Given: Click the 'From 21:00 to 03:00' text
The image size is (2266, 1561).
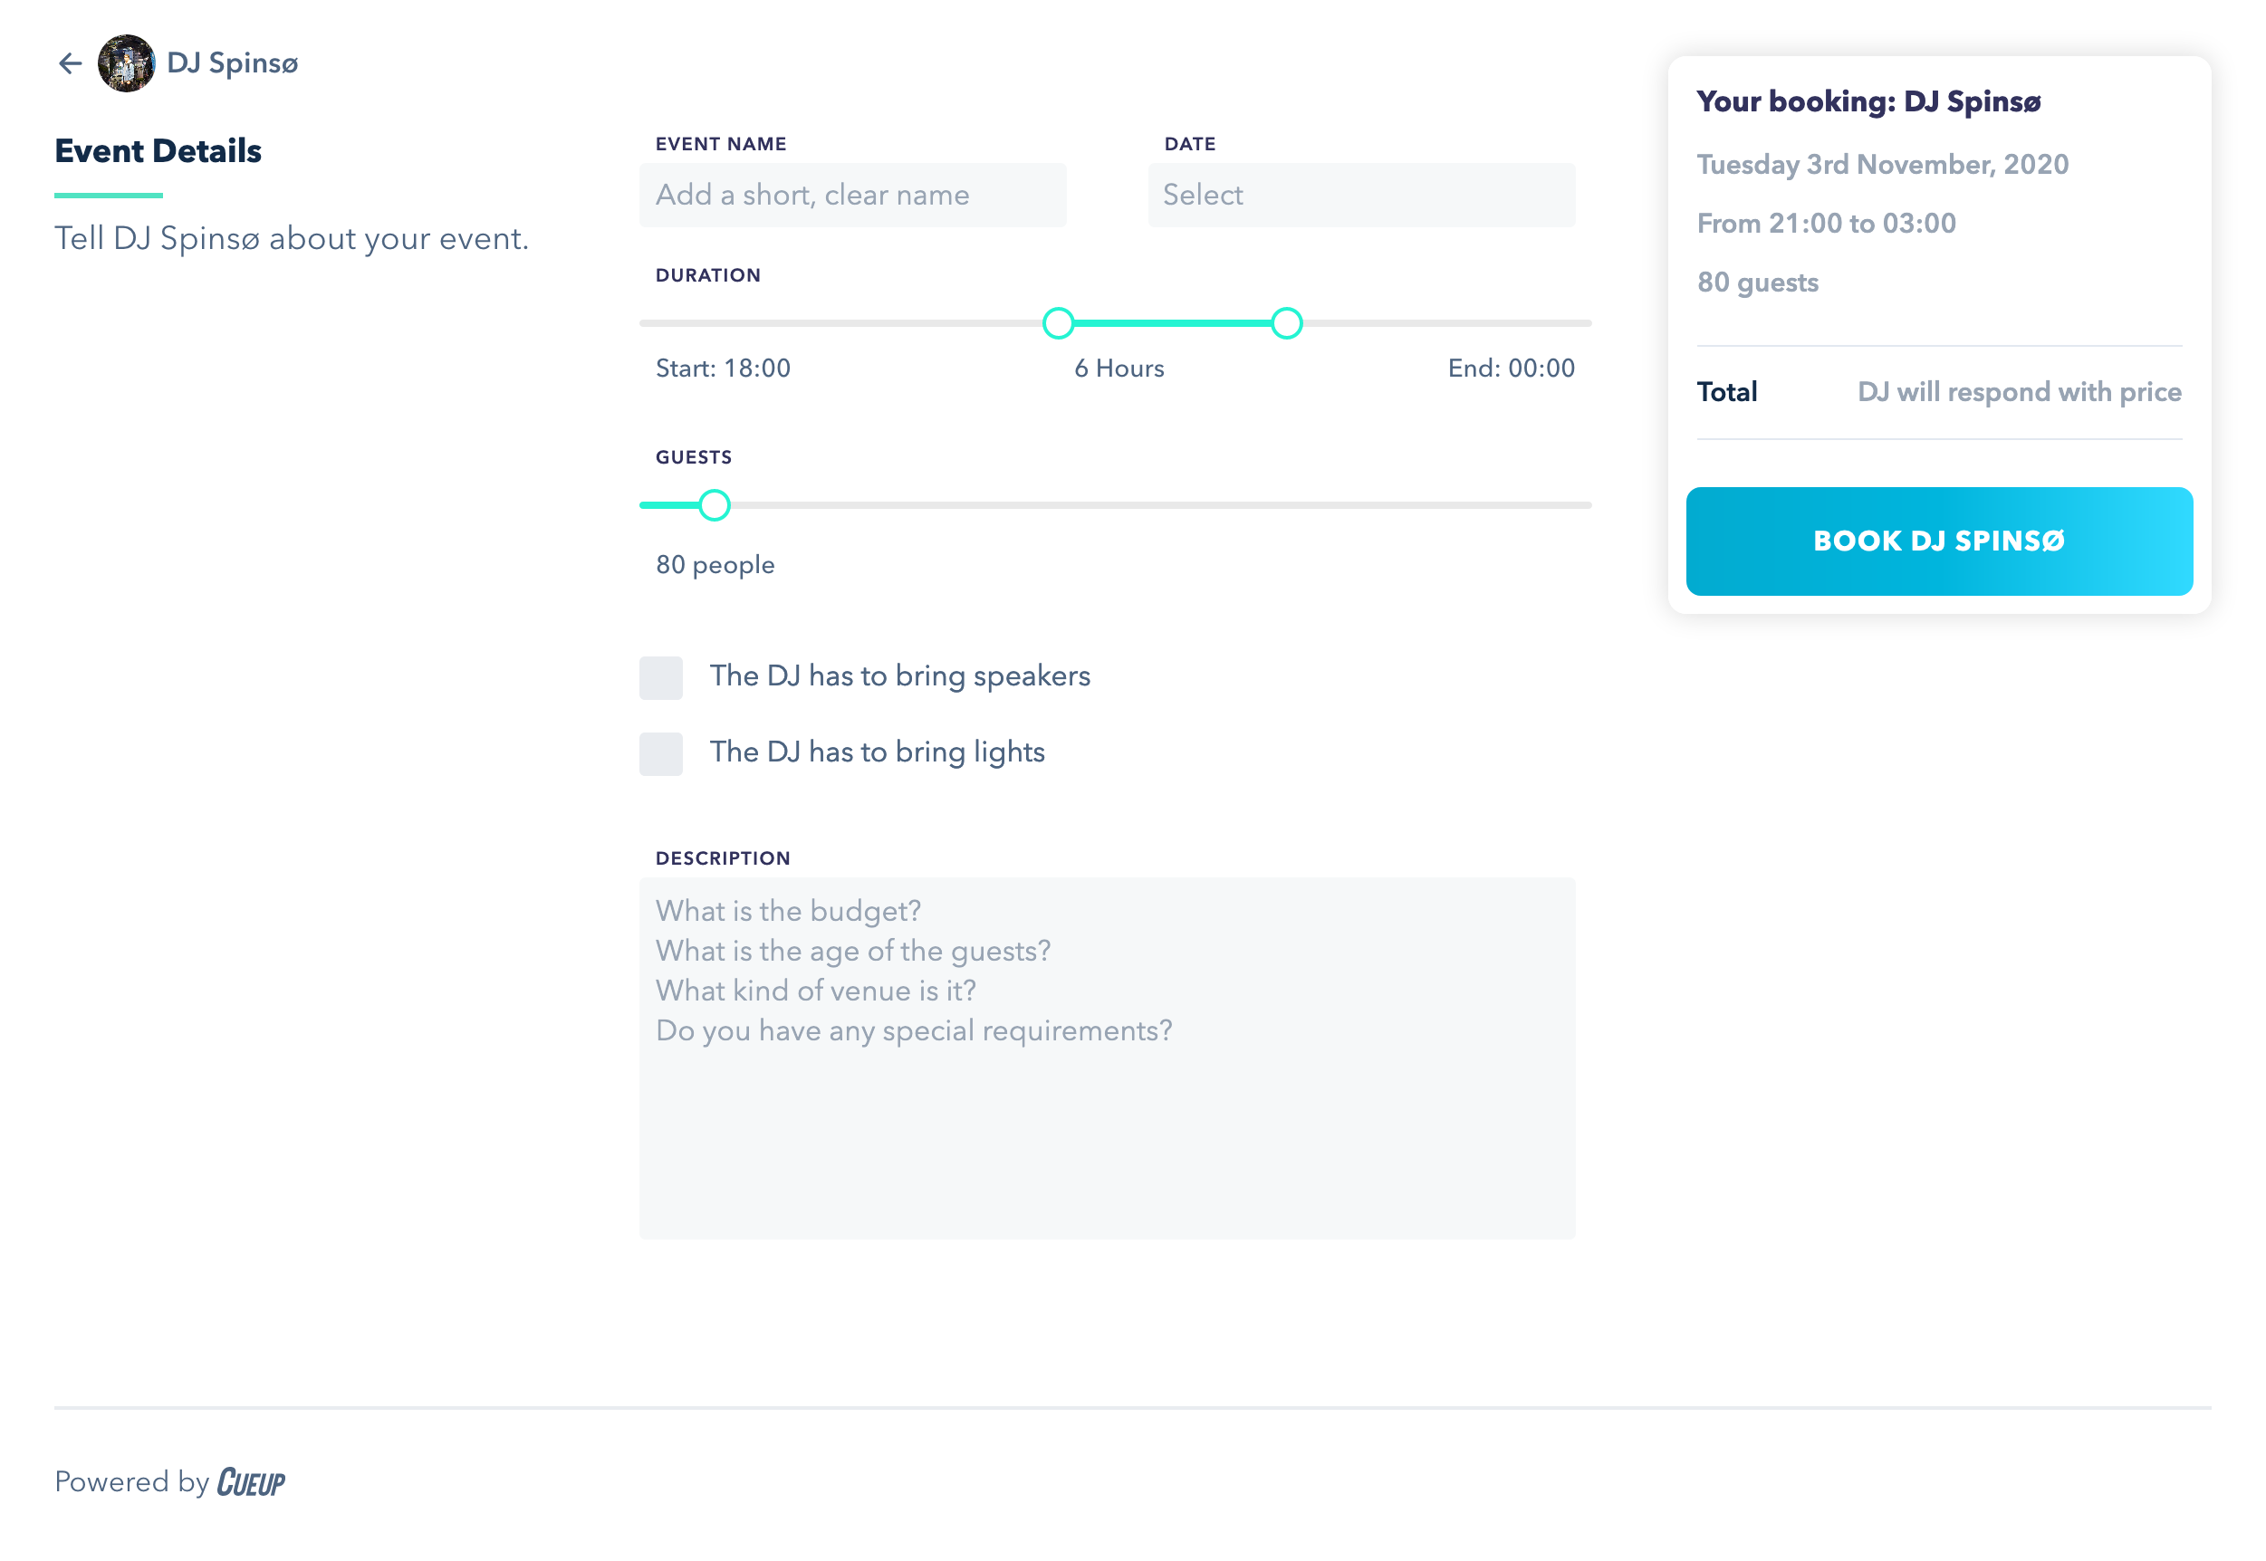Looking at the screenshot, I should [x=1826, y=223].
